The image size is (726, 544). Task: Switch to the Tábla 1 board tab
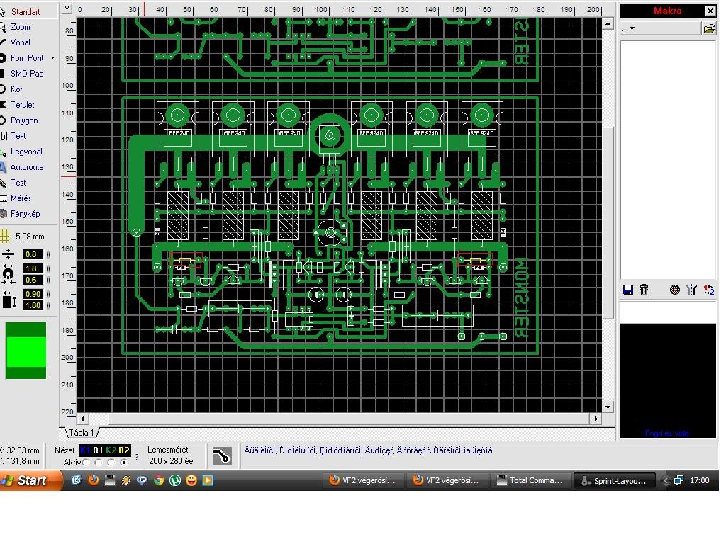click(x=82, y=433)
